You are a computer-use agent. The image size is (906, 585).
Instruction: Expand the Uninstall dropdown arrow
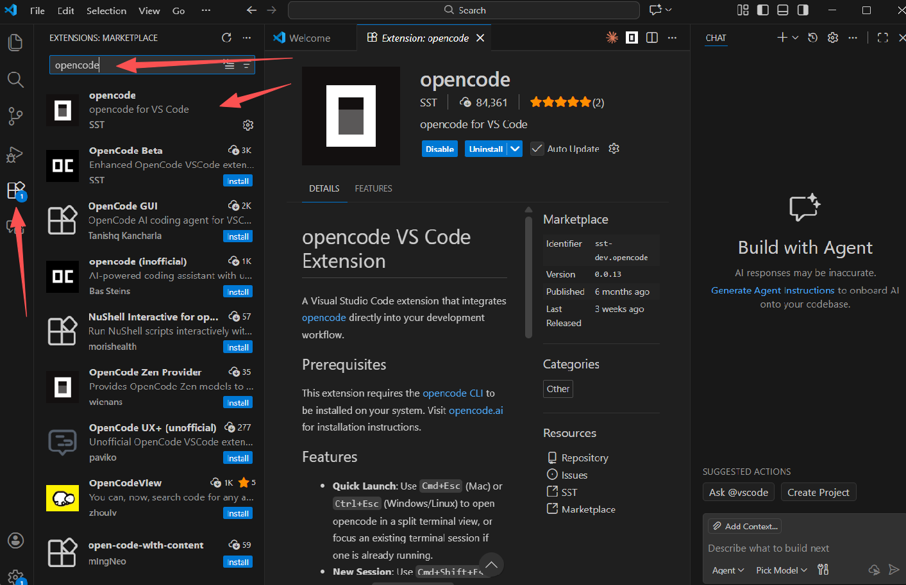pyautogui.click(x=515, y=149)
